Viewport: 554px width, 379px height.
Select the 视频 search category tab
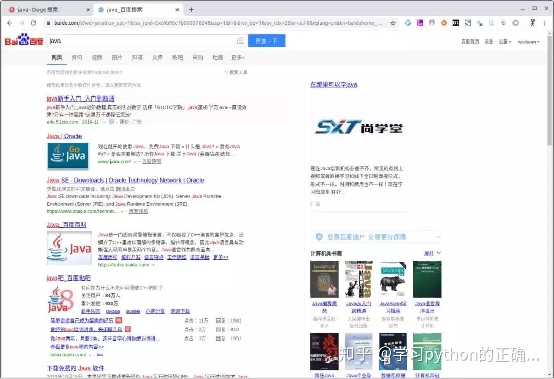coord(97,57)
